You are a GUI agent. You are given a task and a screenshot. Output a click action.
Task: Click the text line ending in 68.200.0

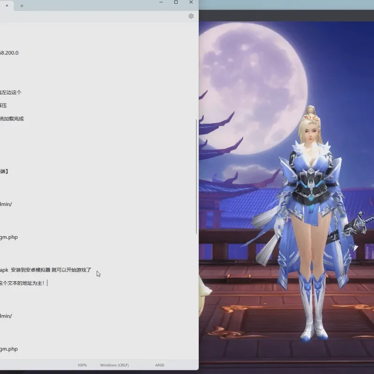9,53
